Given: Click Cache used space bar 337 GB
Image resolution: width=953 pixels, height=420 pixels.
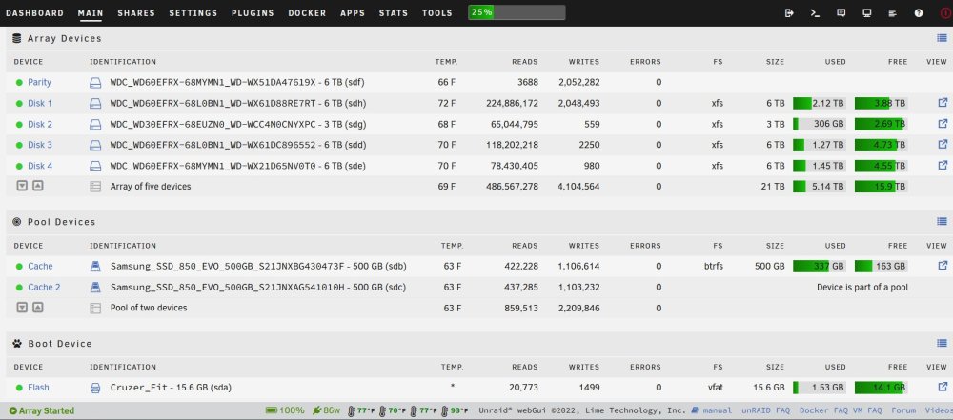Looking at the screenshot, I should (x=820, y=267).
